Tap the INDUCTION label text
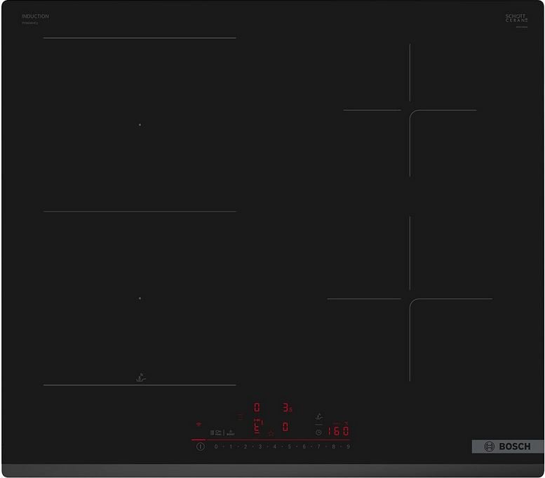The image size is (545, 478). tap(35, 16)
